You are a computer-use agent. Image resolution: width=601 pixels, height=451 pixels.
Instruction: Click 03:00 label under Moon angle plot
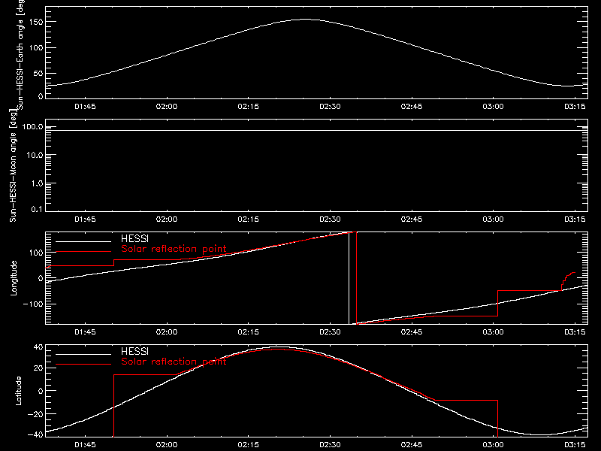(494, 219)
